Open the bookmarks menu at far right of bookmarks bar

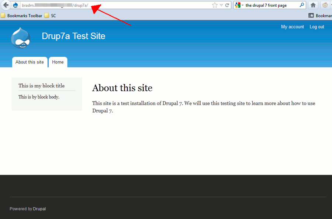[x=320, y=15]
